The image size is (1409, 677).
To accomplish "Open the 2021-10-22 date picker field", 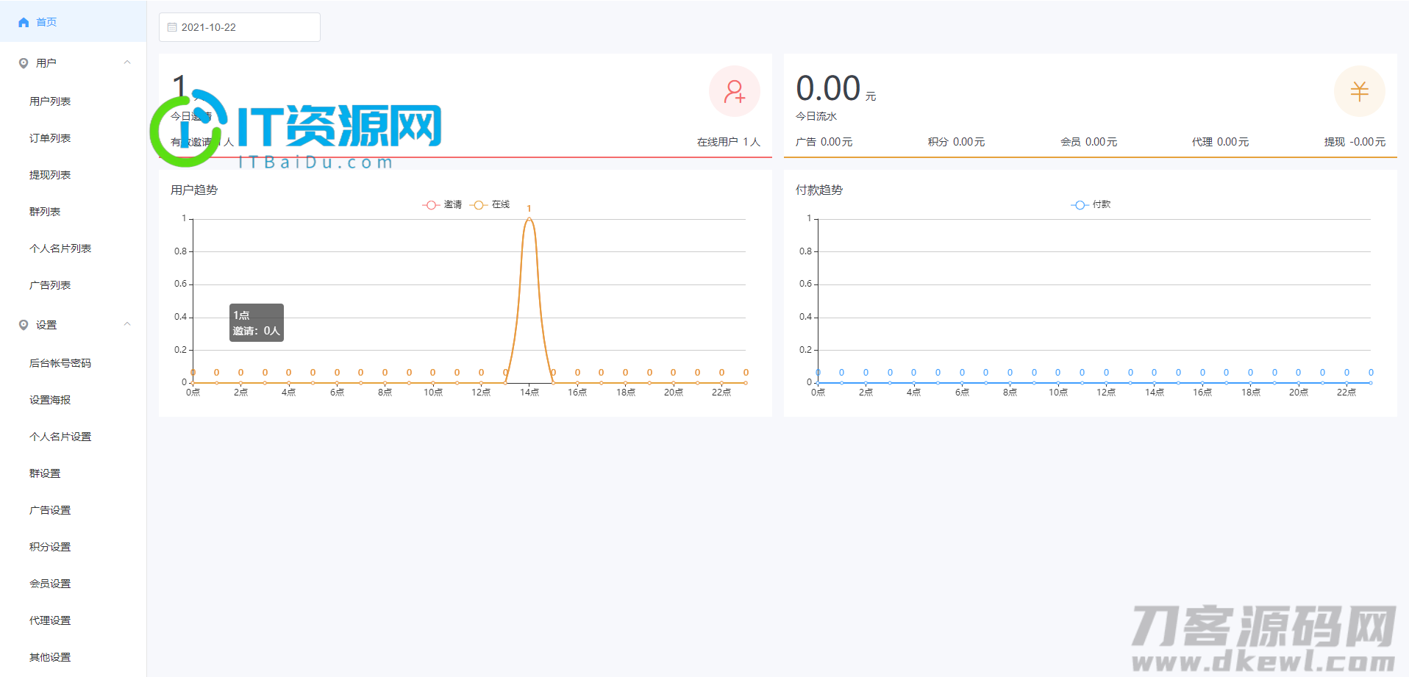I will tap(240, 27).
